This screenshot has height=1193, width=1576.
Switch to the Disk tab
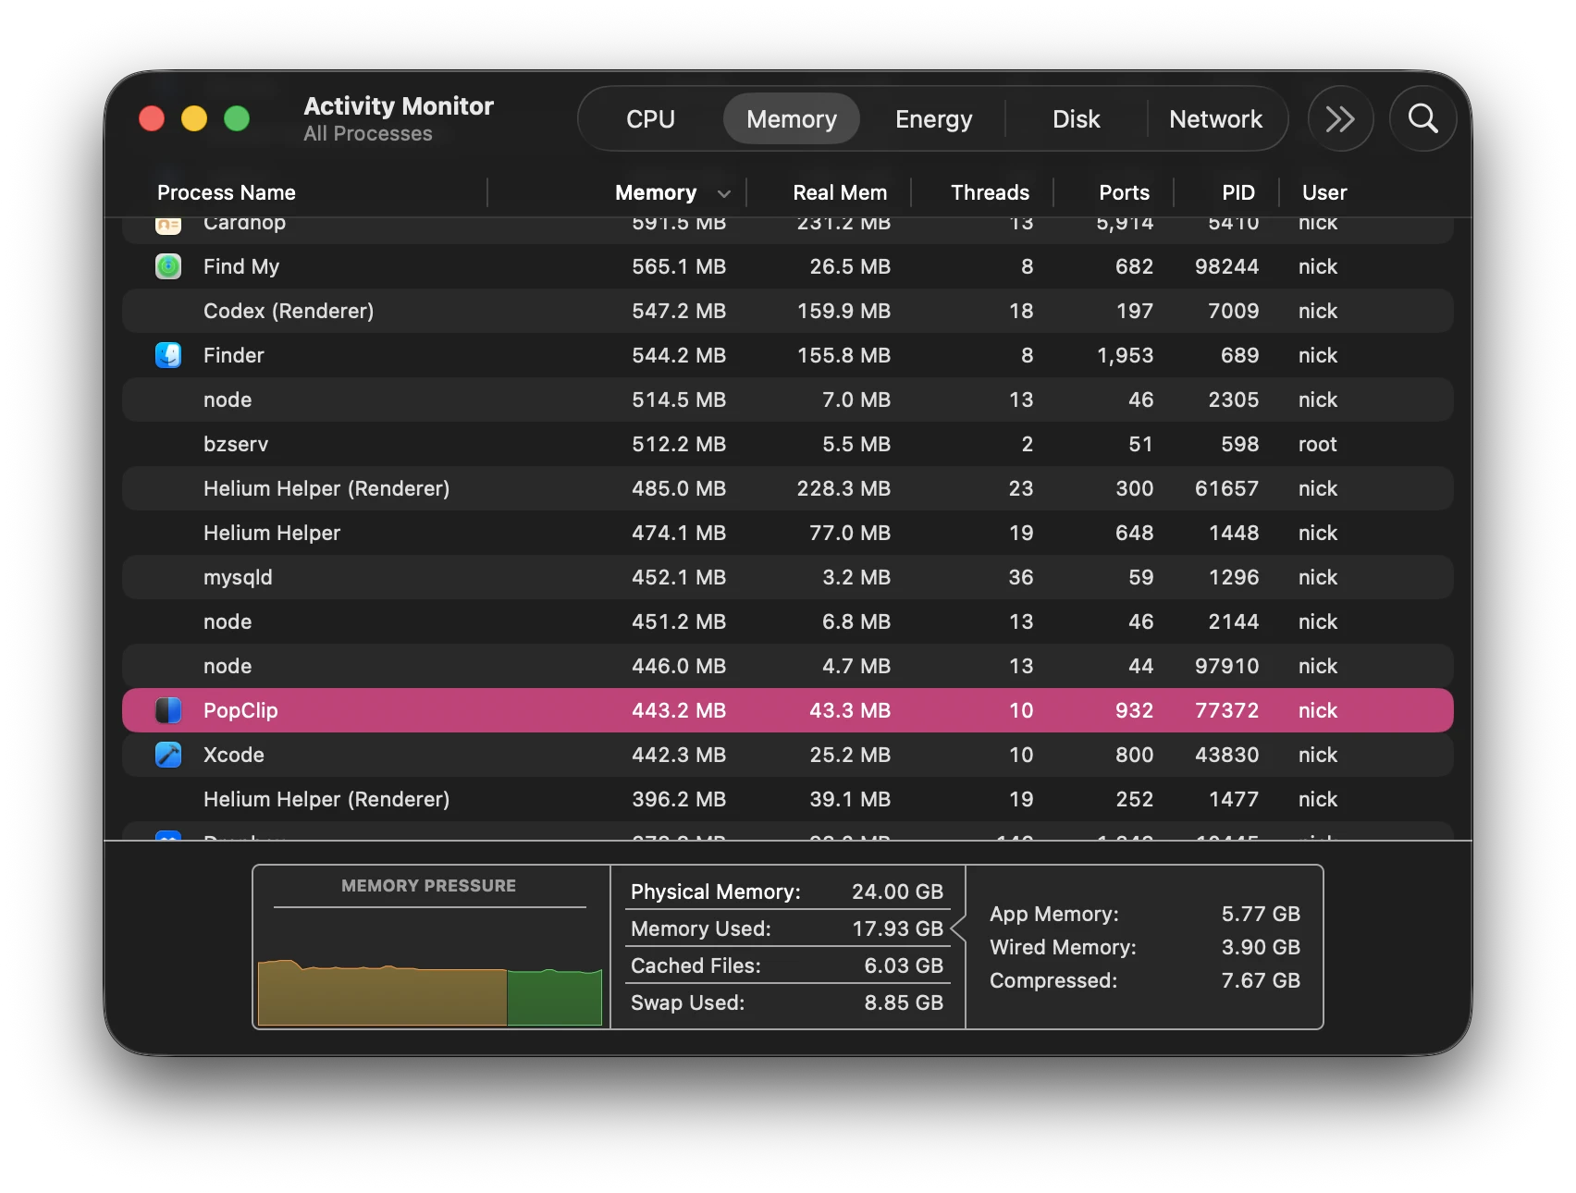(1076, 118)
